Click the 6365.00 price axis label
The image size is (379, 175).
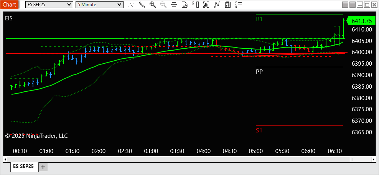[362, 132]
